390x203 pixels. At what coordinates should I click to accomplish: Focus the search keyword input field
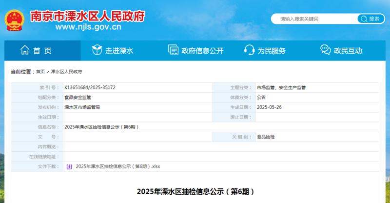pyautogui.click(x=314, y=19)
